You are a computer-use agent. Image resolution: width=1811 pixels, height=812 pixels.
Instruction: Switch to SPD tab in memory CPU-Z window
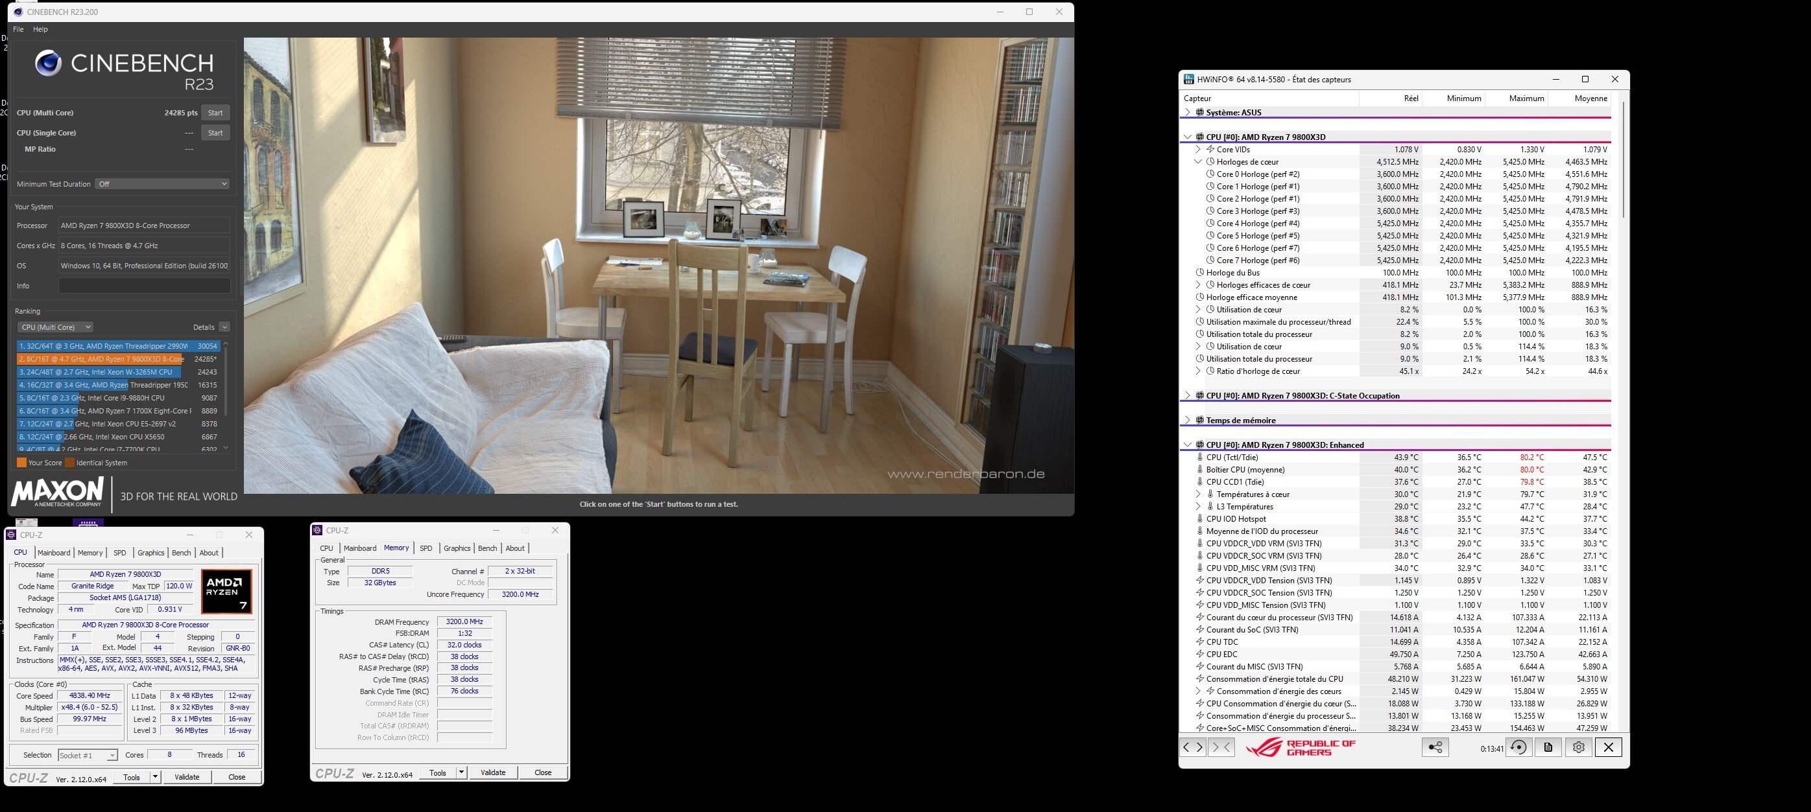(426, 548)
